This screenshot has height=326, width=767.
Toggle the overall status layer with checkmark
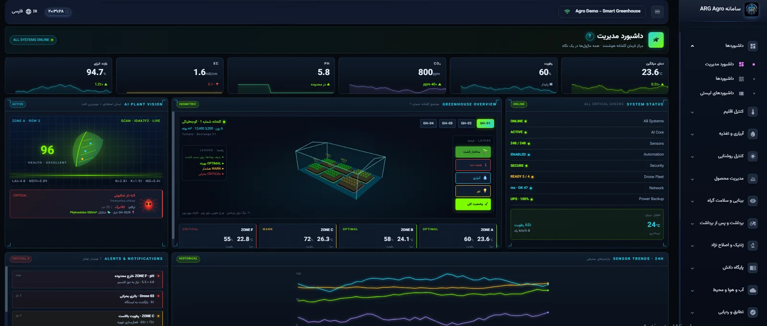tap(473, 204)
